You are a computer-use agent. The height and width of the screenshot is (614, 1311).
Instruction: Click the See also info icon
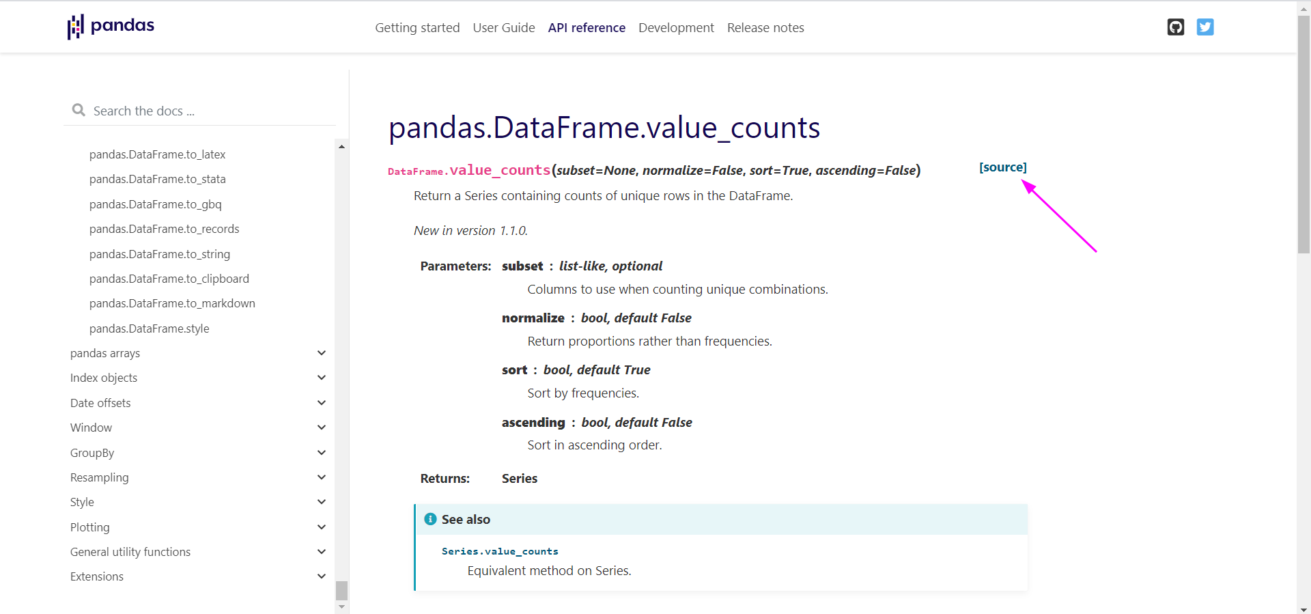tap(430, 519)
